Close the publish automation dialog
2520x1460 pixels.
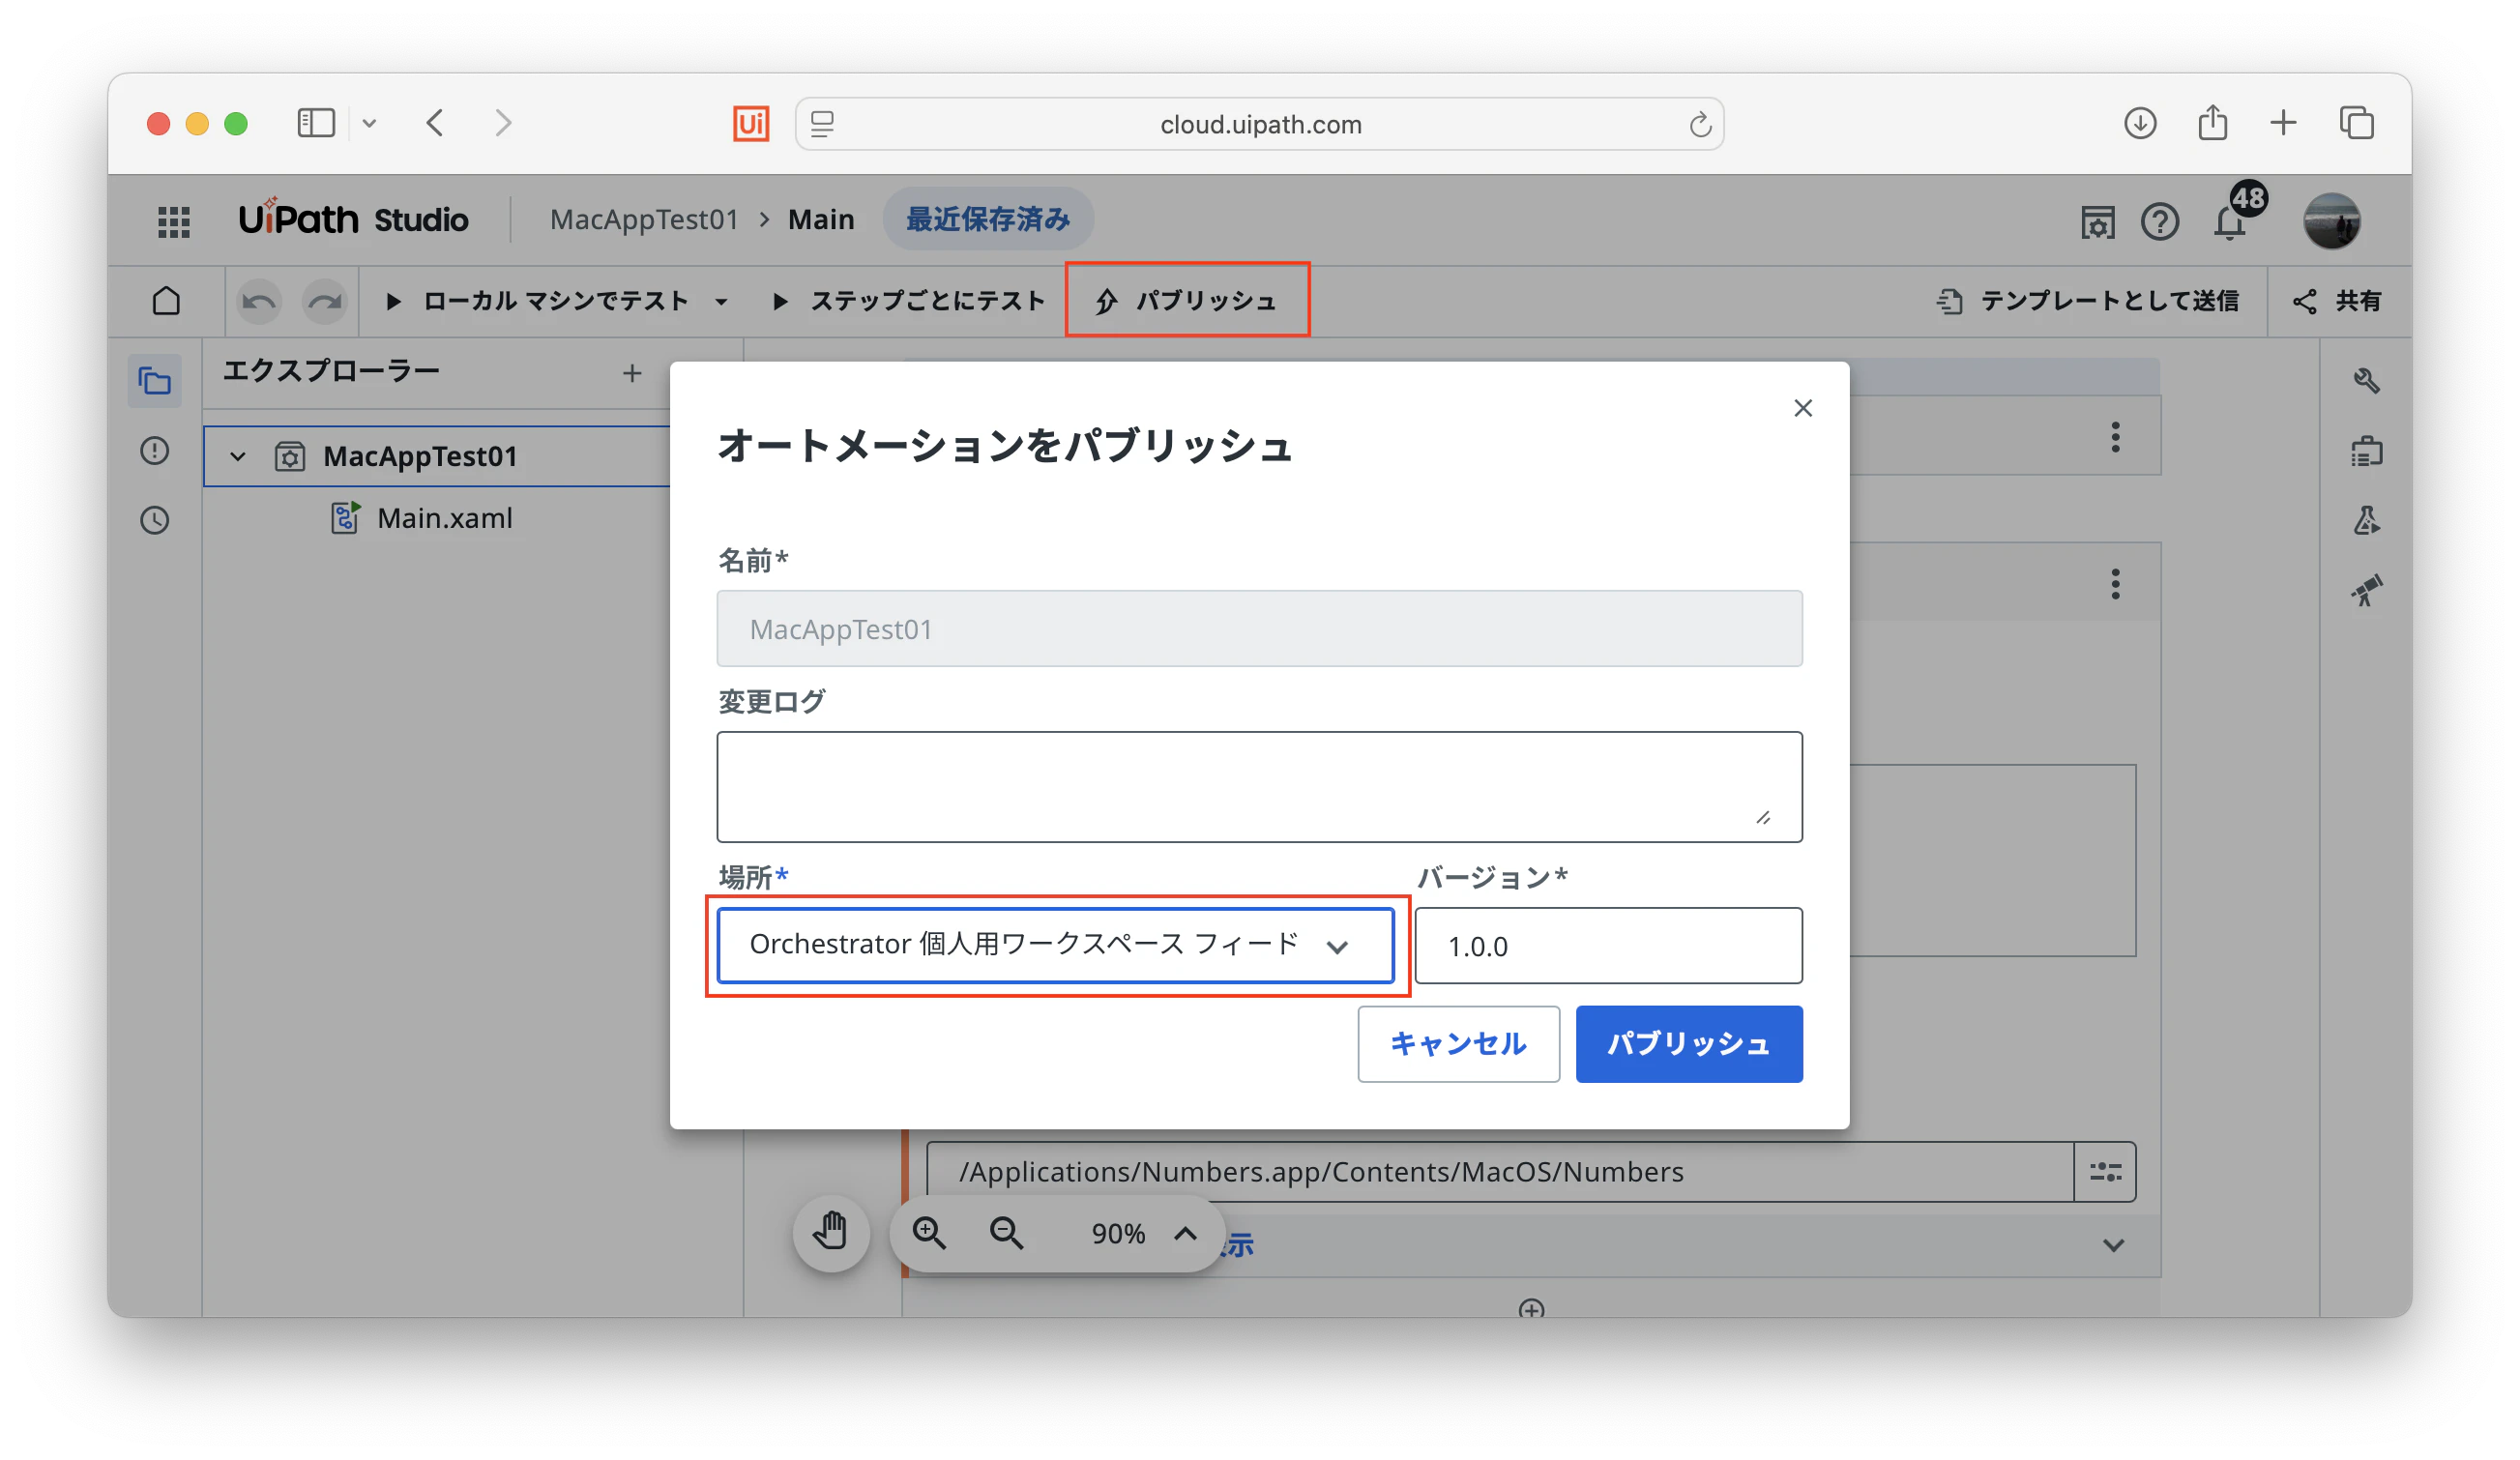pos(1802,408)
